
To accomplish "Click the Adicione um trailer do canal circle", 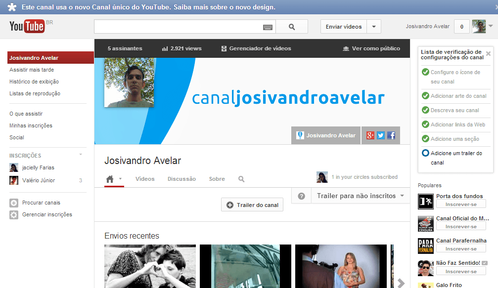I will pyautogui.click(x=425, y=153).
